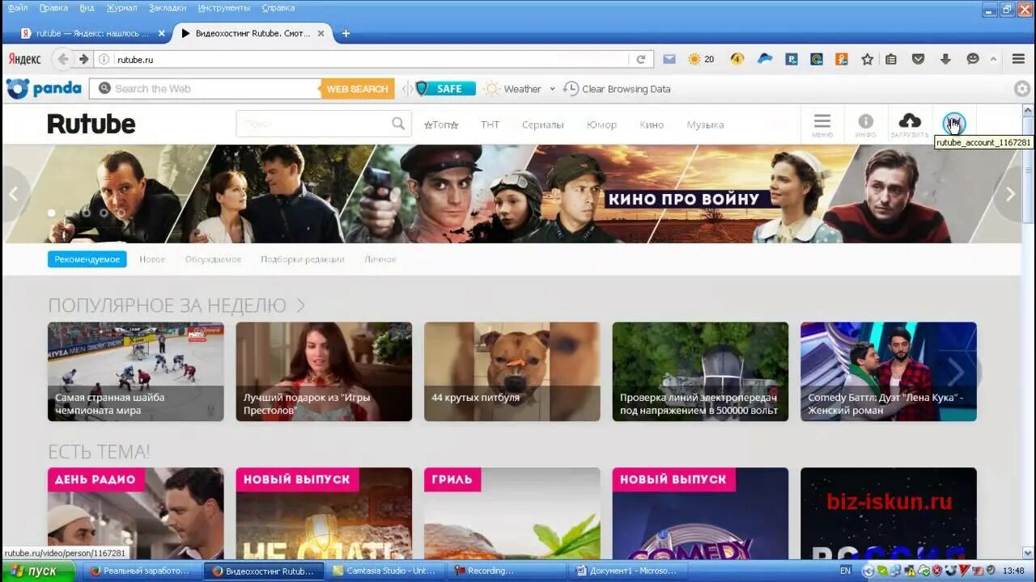Viewport: 1036px width, 582px height.
Task: Open the Инструменты menu
Action: coord(224,8)
